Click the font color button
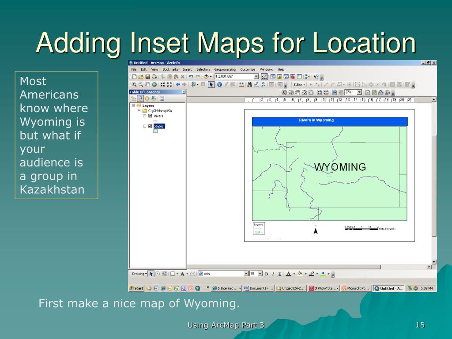Image resolution: width=452 pixels, height=339 pixels. tap(289, 274)
